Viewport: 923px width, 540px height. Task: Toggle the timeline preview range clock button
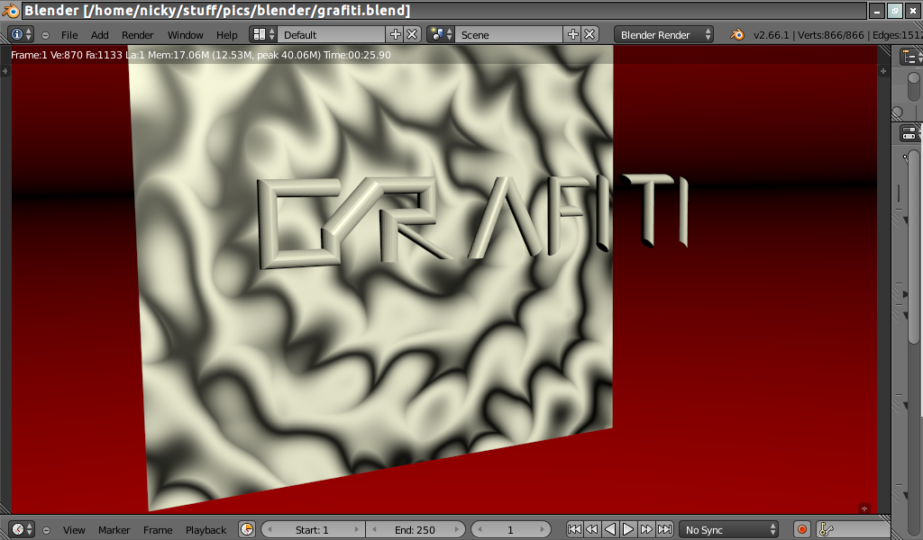247,529
